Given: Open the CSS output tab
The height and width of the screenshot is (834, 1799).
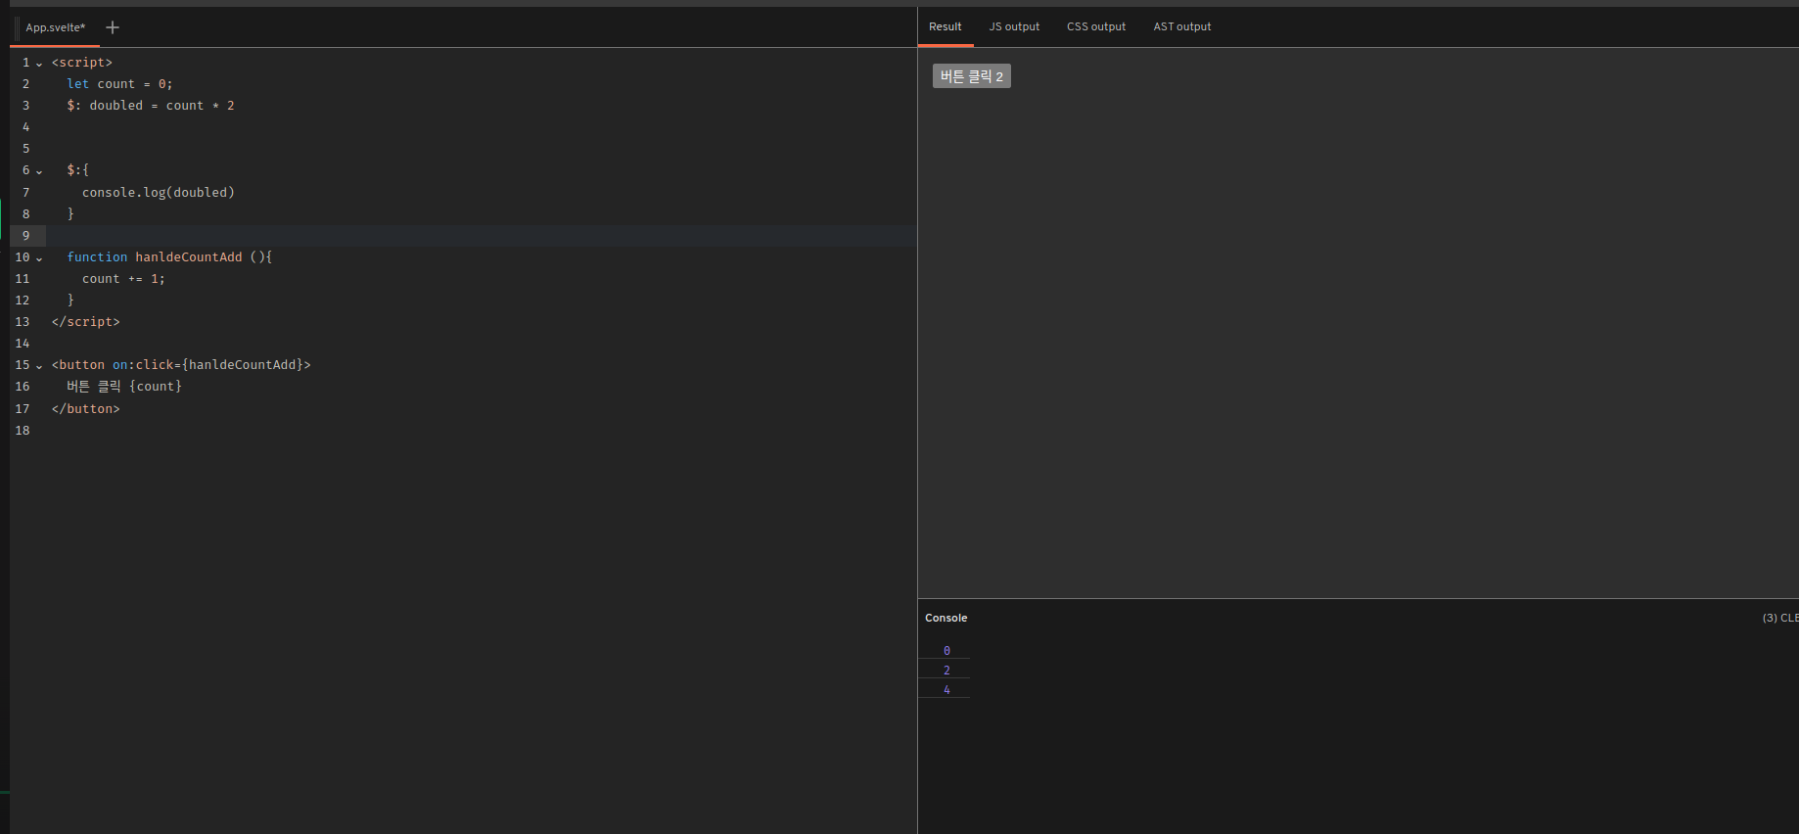Looking at the screenshot, I should point(1096,26).
